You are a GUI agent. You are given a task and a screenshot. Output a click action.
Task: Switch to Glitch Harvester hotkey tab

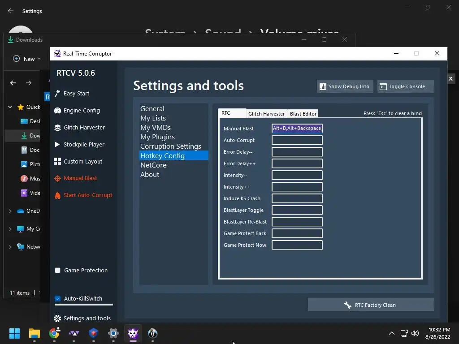point(266,114)
